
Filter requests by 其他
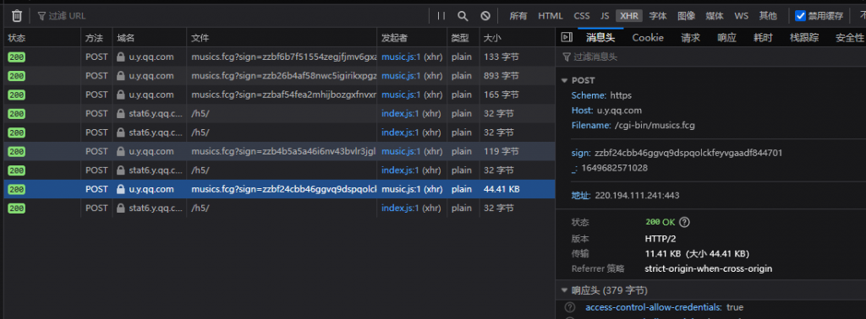[x=768, y=16]
